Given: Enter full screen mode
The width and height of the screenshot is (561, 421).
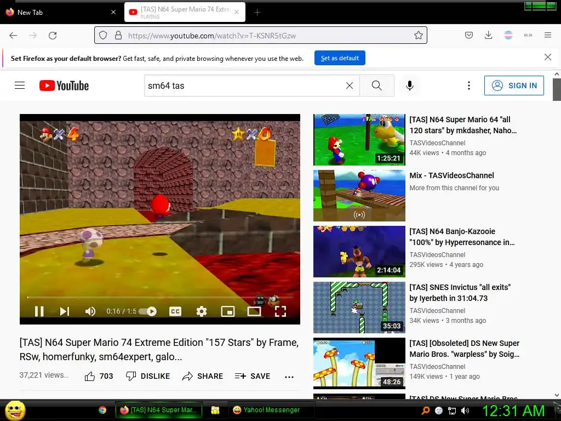Looking at the screenshot, I should click(x=280, y=311).
